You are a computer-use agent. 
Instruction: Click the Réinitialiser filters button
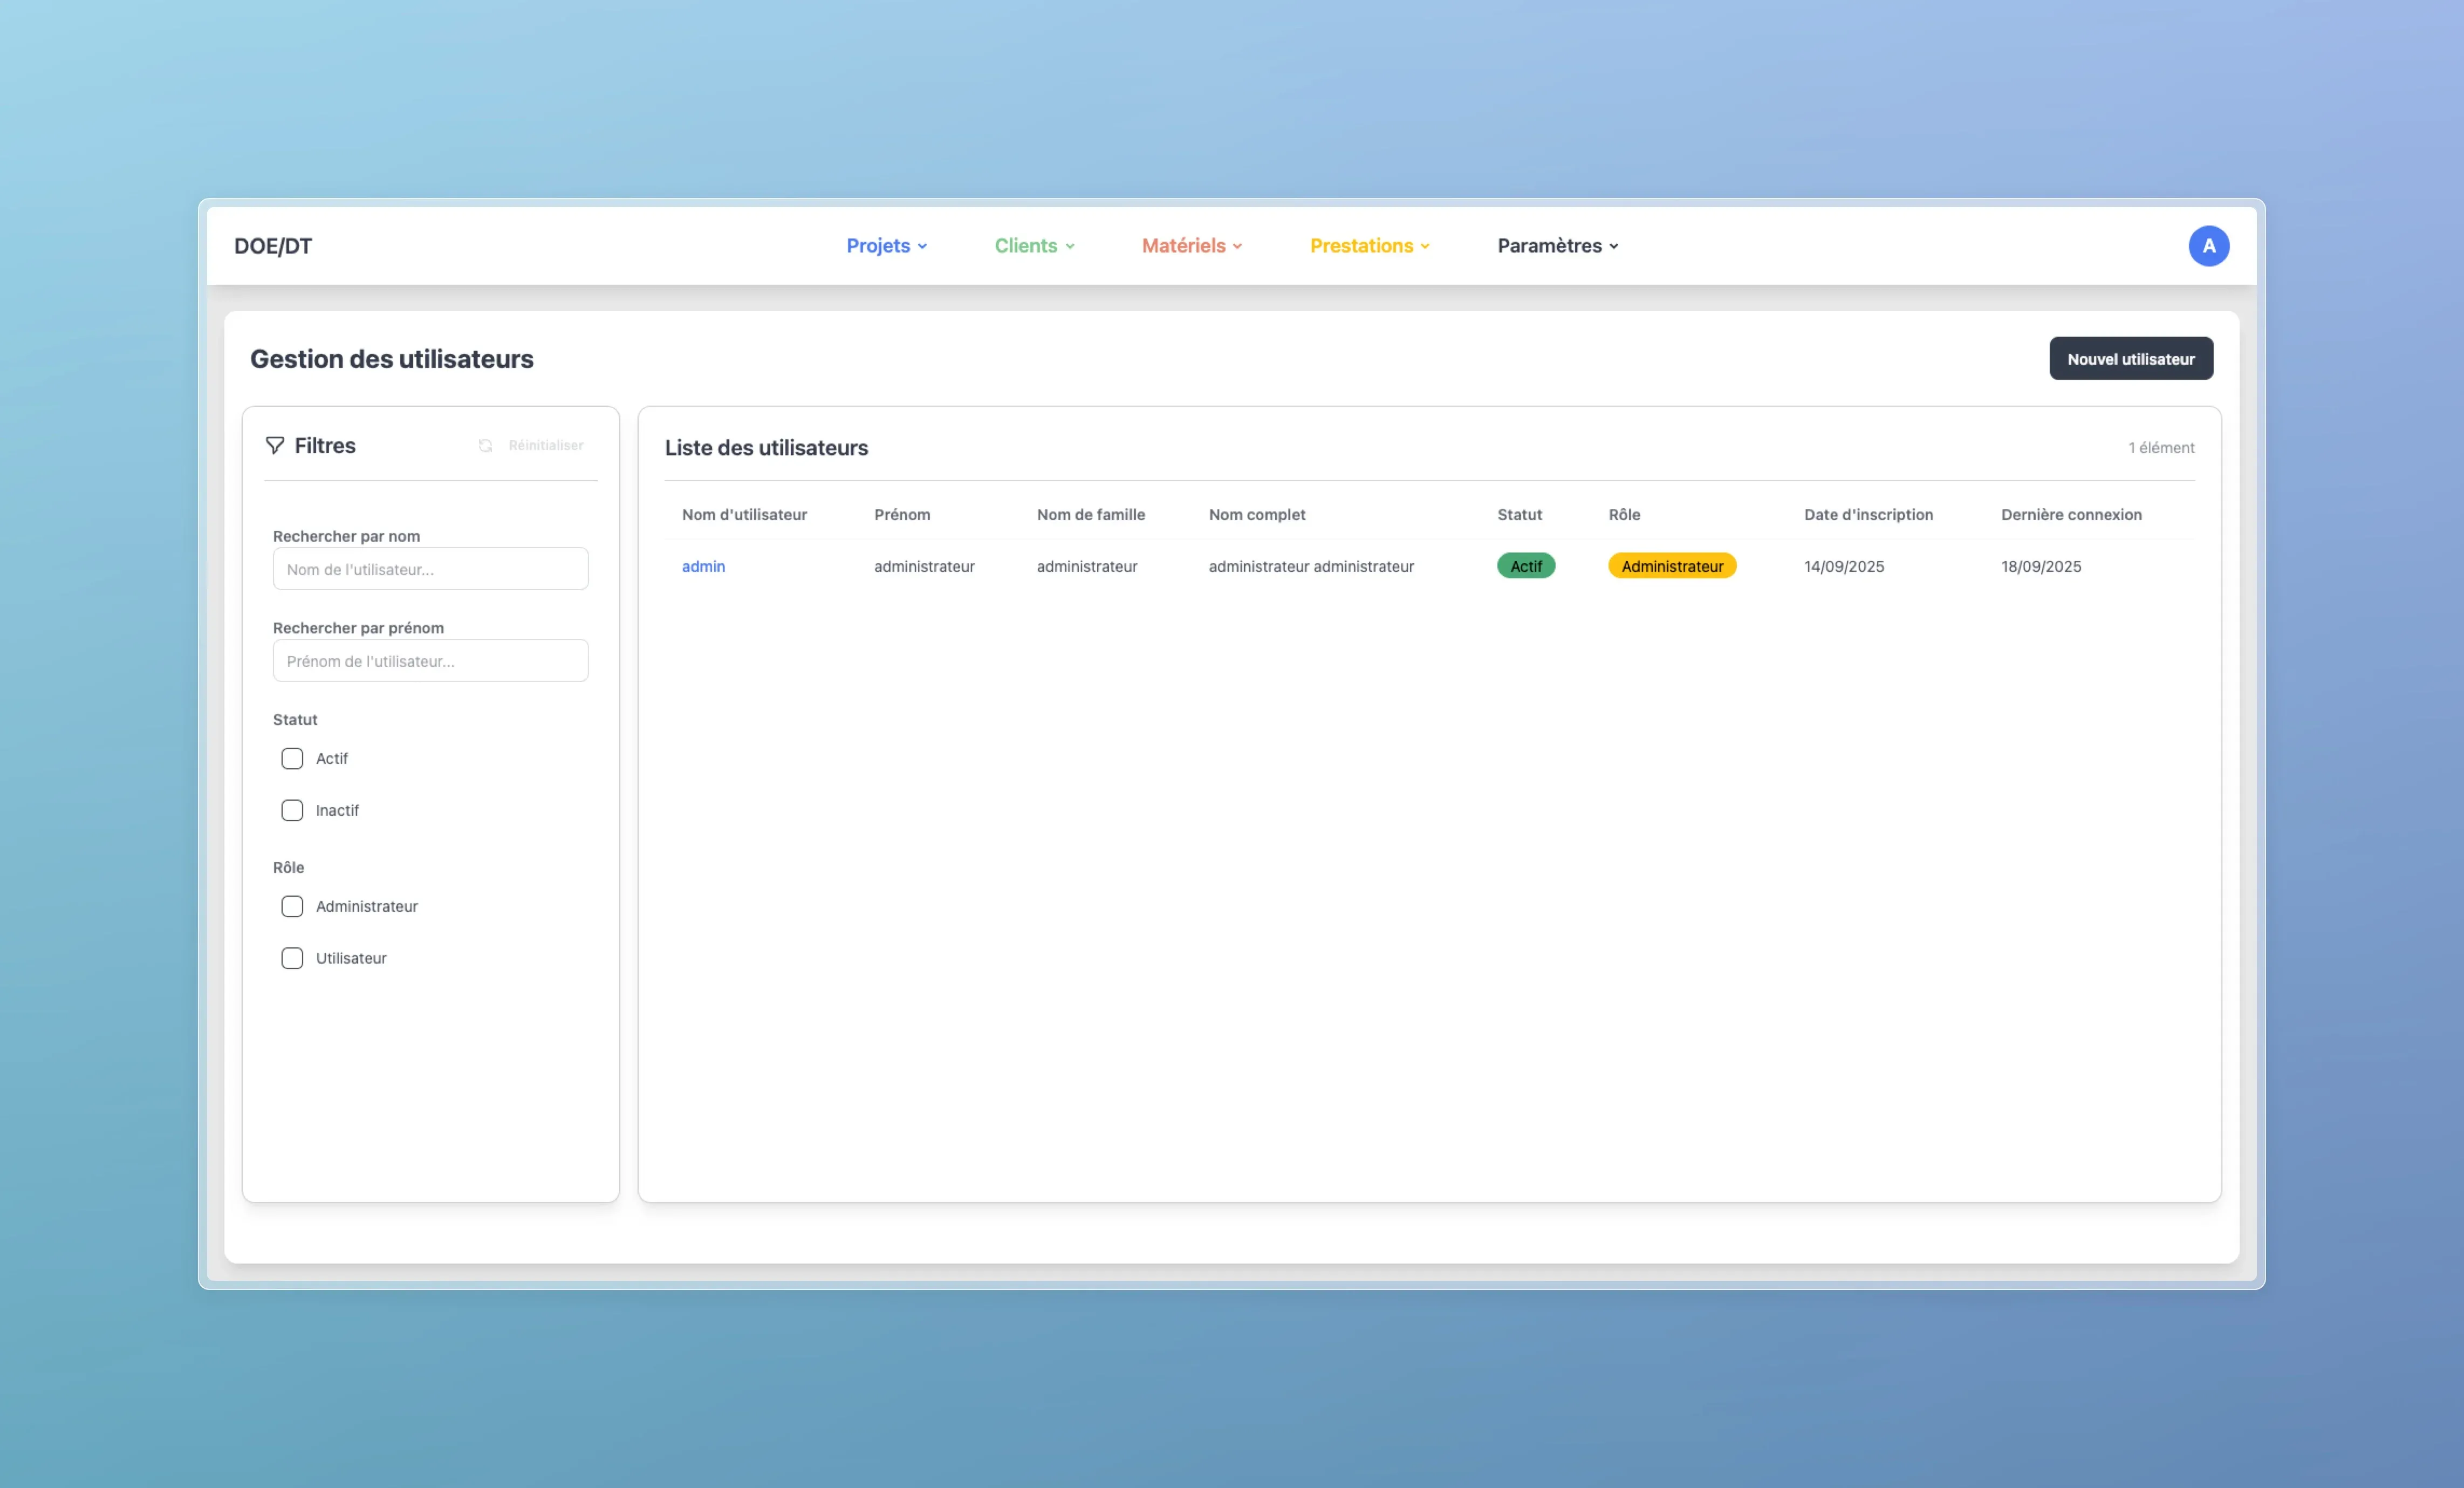tap(545, 446)
